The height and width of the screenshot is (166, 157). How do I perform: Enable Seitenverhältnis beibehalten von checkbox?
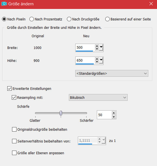pos(14,141)
